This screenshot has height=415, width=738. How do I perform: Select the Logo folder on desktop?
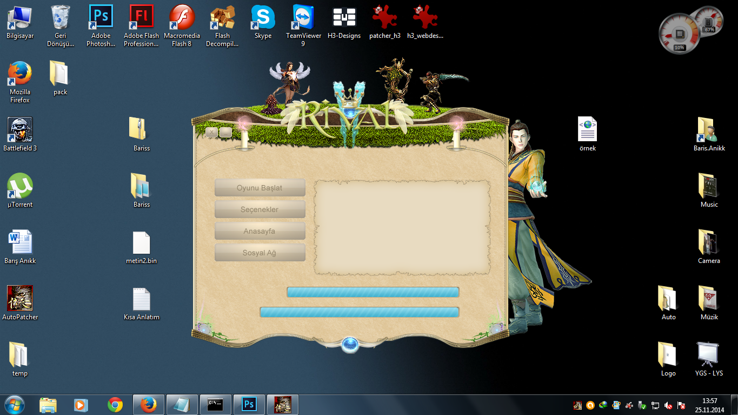(669, 360)
